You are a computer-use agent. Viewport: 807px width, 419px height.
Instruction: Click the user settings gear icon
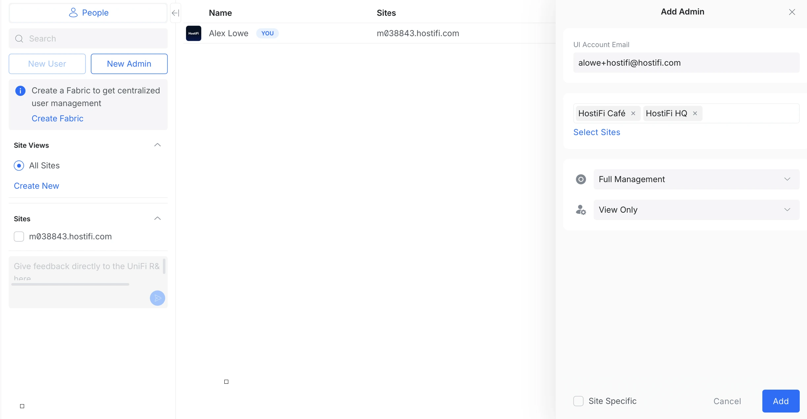coord(581,210)
